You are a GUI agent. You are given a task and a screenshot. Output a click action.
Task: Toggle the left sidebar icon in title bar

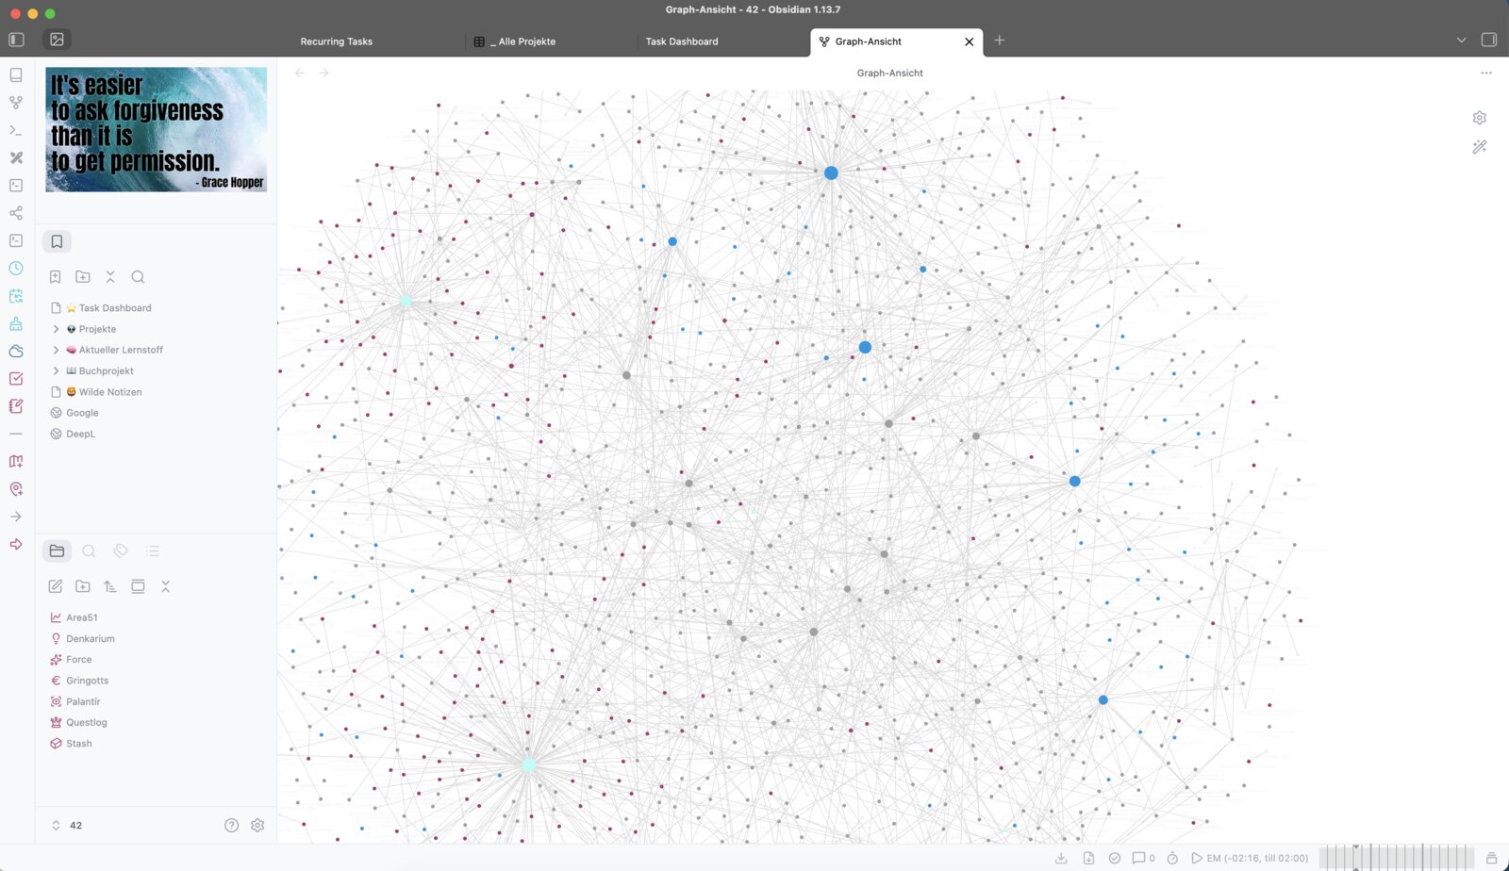pyautogui.click(x=16, y=40)
